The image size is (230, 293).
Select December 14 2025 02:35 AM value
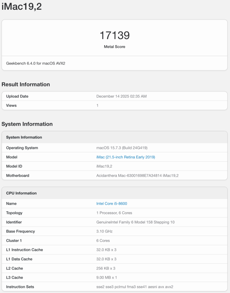point(121,96)
